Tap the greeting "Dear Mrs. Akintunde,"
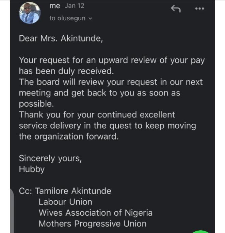 coord(61,38)
